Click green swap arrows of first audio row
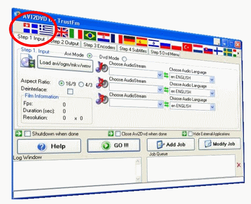 tap(166, 75)
